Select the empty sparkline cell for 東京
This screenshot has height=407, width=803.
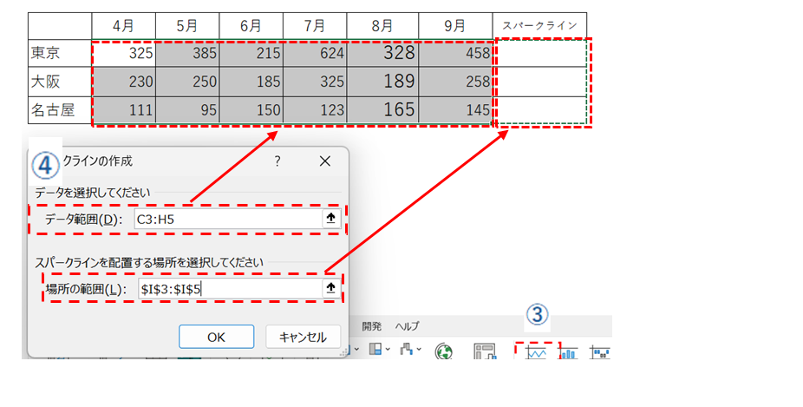tap(539, 54)
